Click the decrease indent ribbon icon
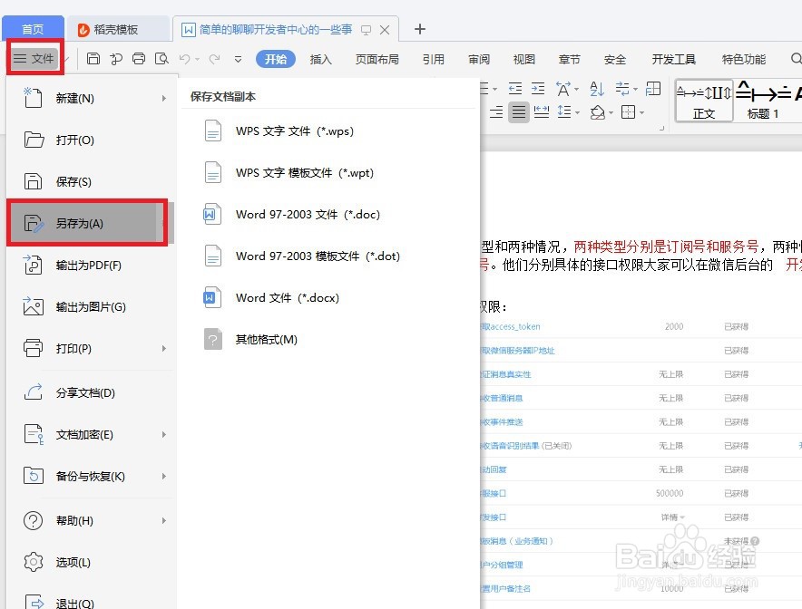 pos(515,89)
